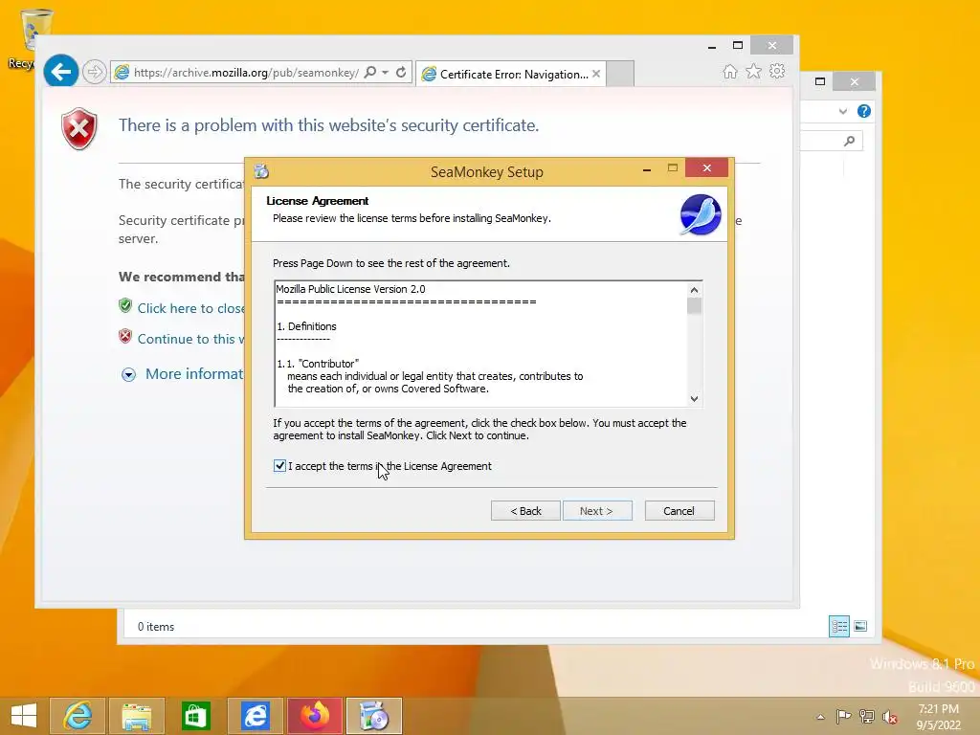Click license text scrollbar down arrow

pos(694,399)
